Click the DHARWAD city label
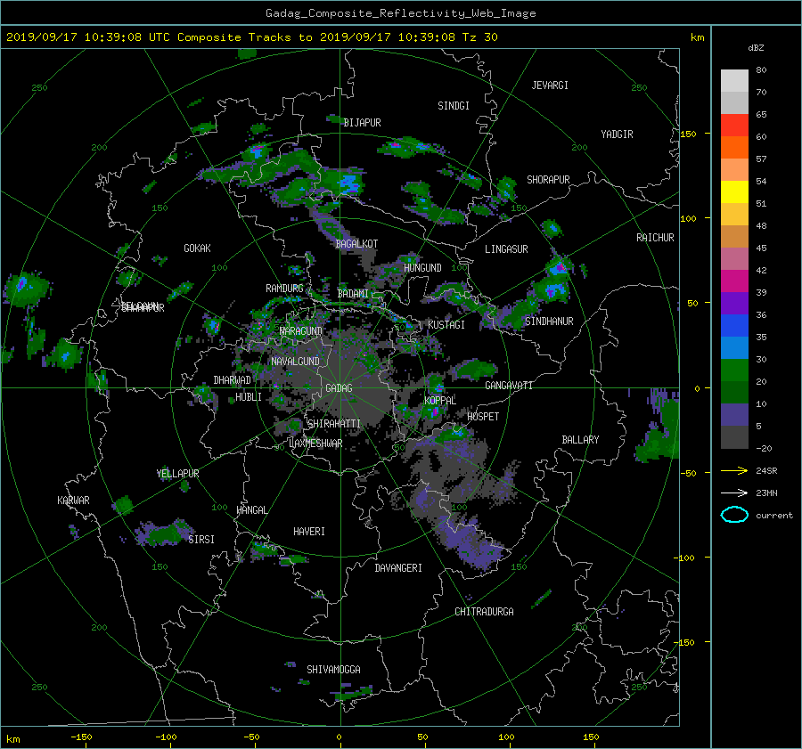This screenshot has width=802, height=749. [x=232, y=380]
